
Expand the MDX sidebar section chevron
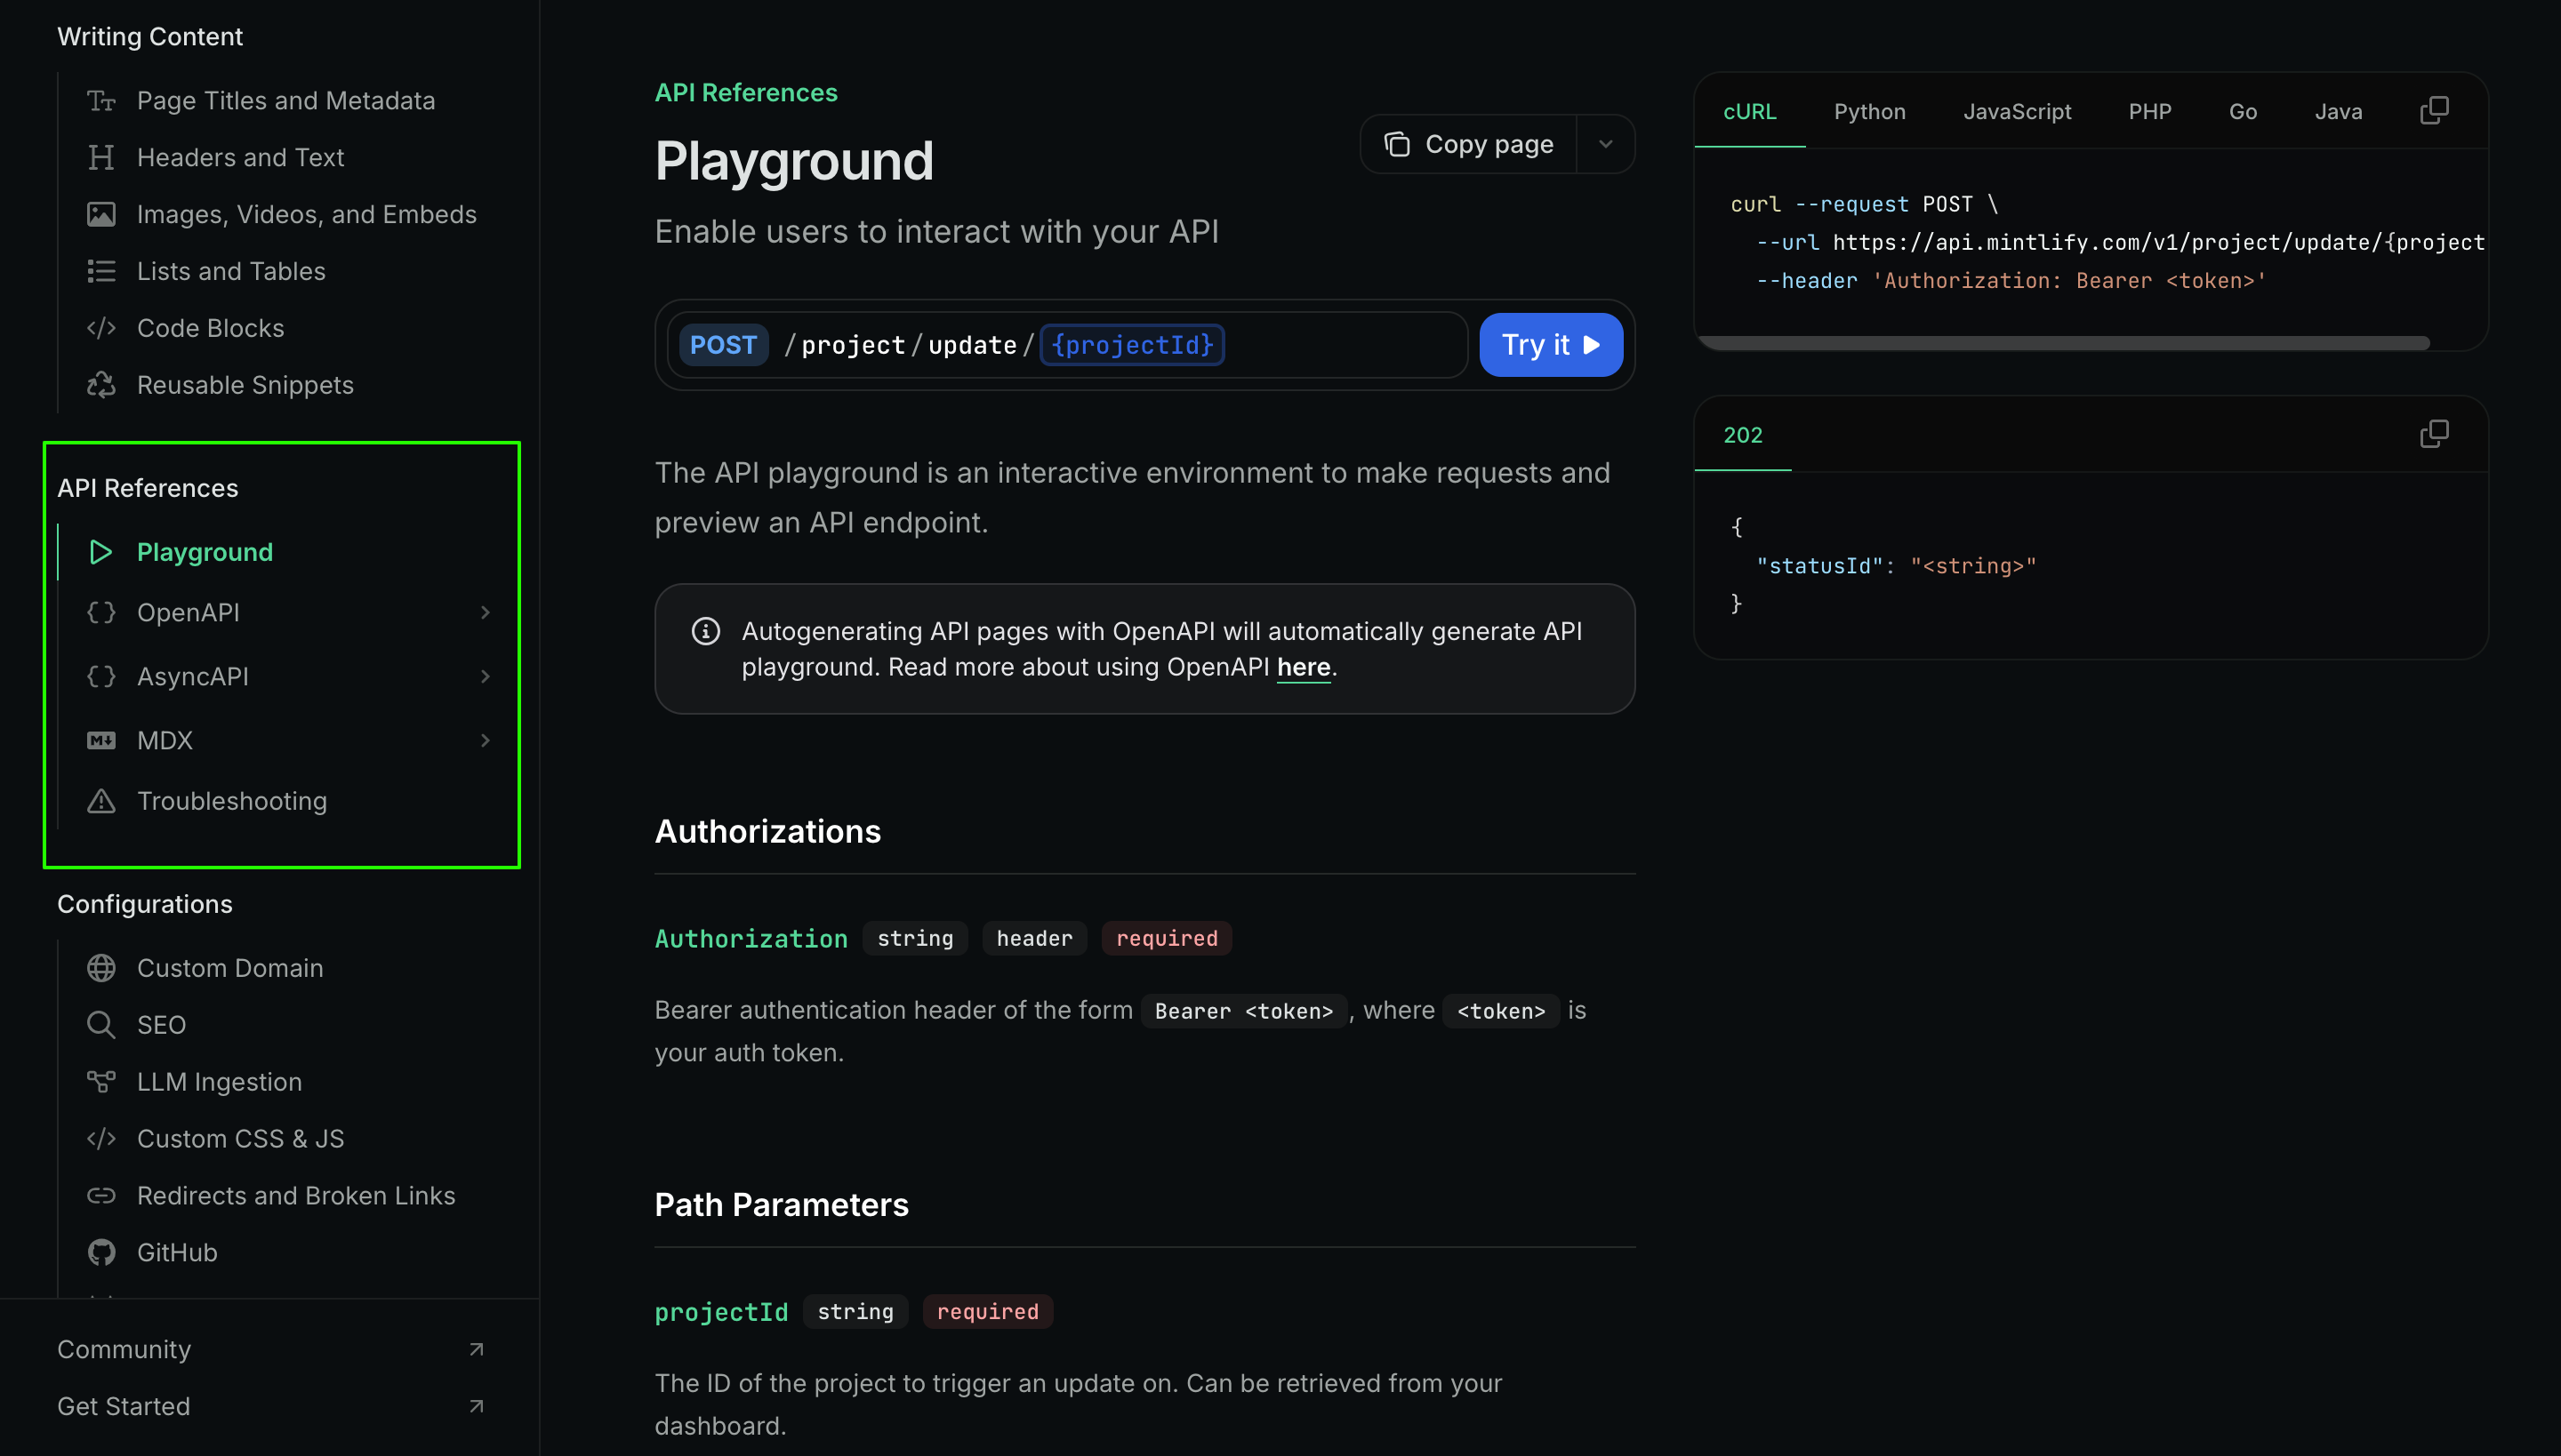click(486, 740)
